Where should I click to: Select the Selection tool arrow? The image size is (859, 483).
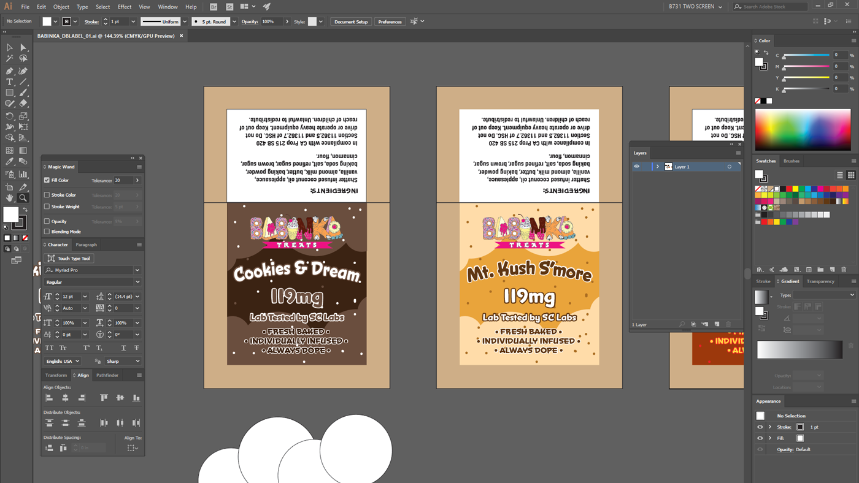click(10, 47)
